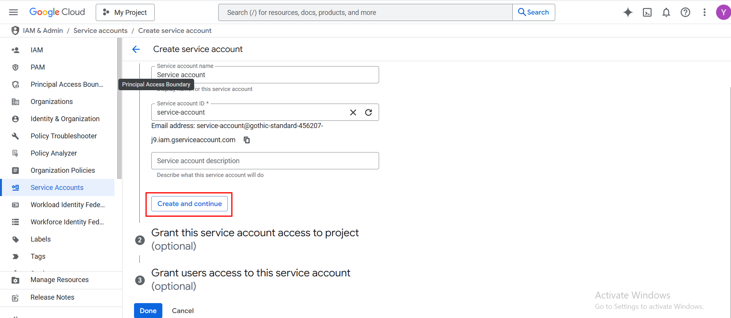This screenshot has width=731, height=318.
Task: Open Gemini AI assistant sparkle icon
Action: click(x=628, y=12)
